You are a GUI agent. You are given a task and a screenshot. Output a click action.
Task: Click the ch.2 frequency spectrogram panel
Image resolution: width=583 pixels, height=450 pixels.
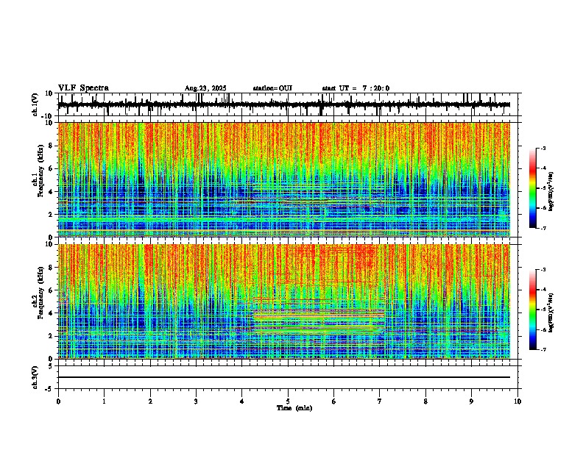click(x=284, y=301)
